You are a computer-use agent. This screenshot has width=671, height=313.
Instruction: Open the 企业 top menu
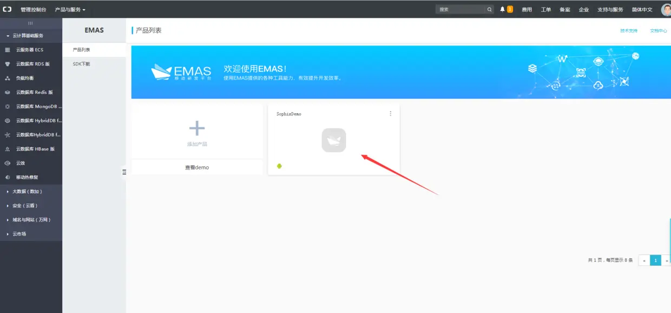pyautogui.click(x=584, y=10)
